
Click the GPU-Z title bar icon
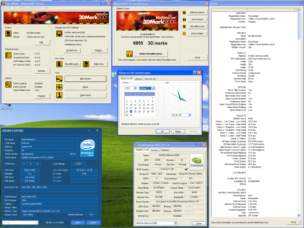click(x=136, y=145)
